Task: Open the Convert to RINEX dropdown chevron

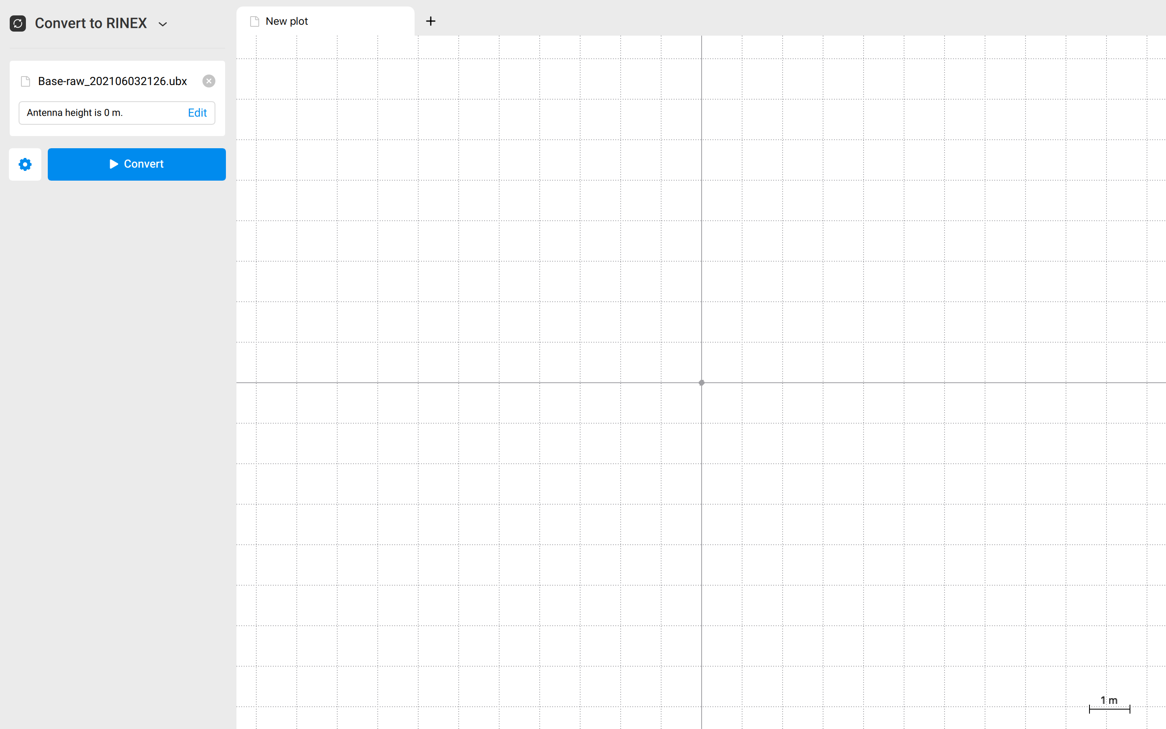Action: [163, 24]
